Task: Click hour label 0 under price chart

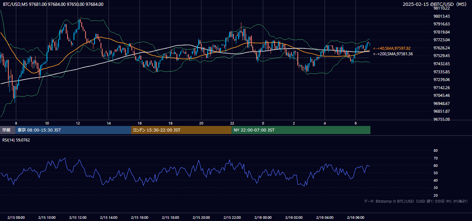Action: click(x=263, y=123)
